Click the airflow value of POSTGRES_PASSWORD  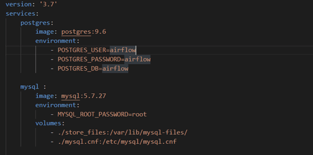137,59
